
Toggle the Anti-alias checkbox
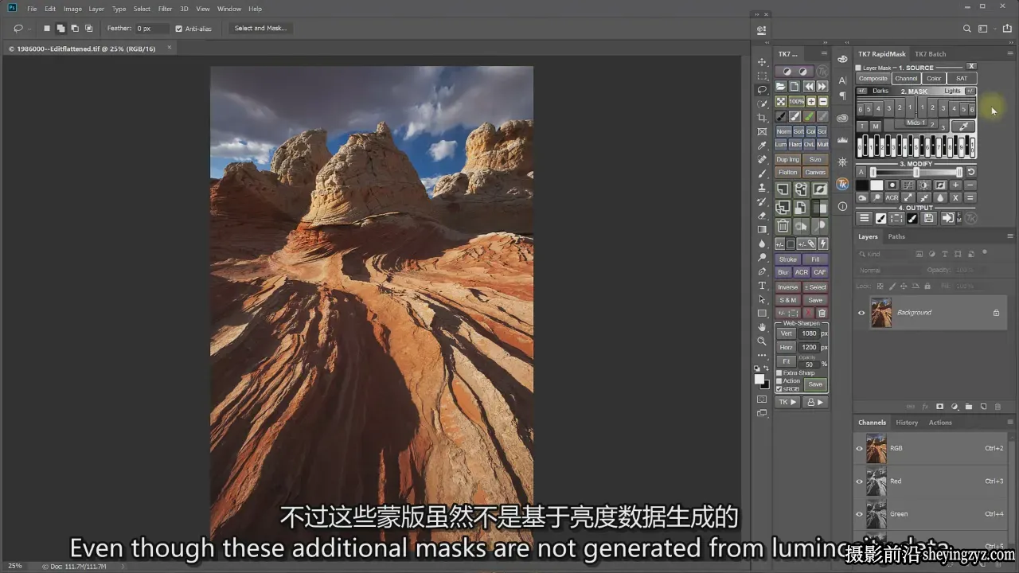(179, 29)
